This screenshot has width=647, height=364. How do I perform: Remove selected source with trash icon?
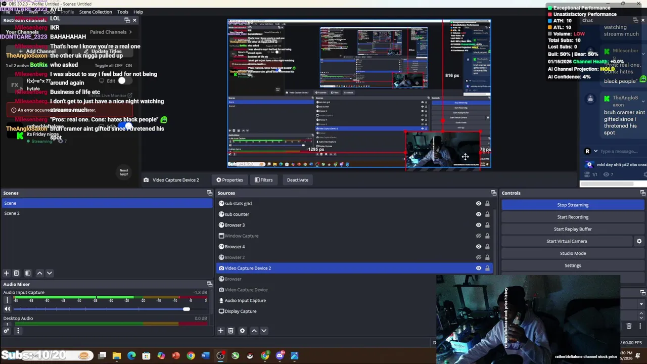tap(230, 331)
